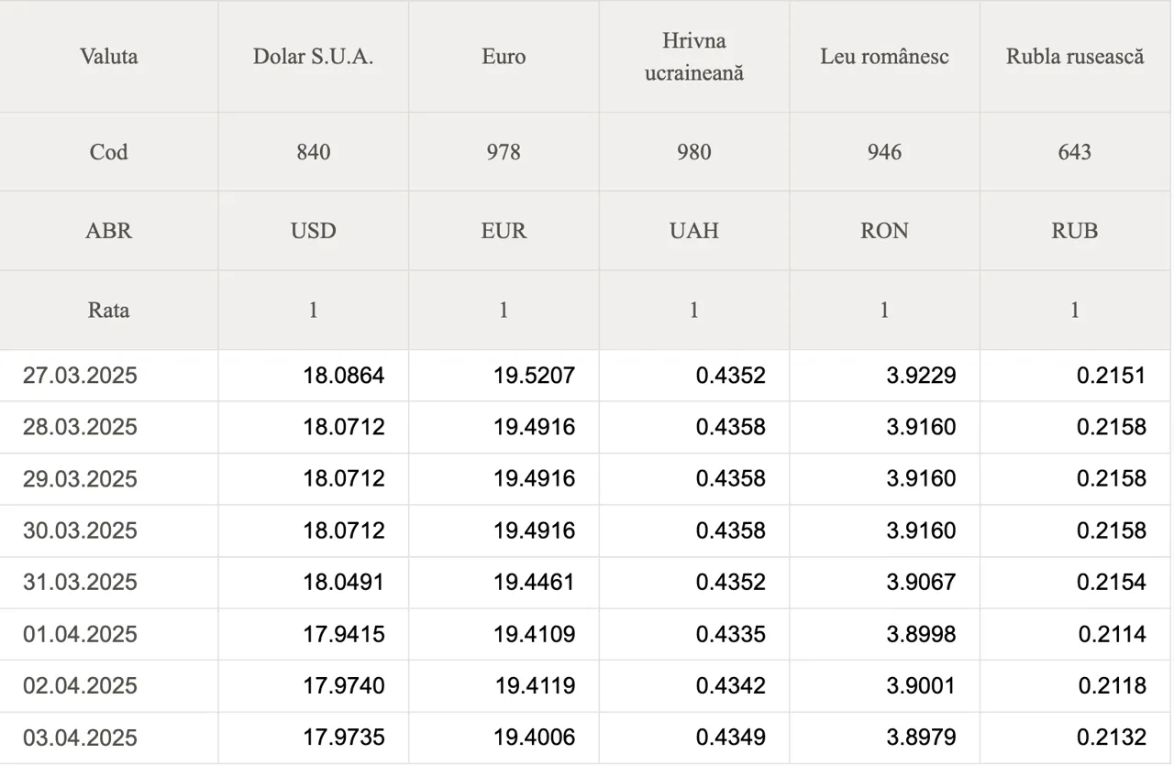1174x765 pixels.
Task: Click the EUR abbreviation cell
Action: (x=504, y=231)
